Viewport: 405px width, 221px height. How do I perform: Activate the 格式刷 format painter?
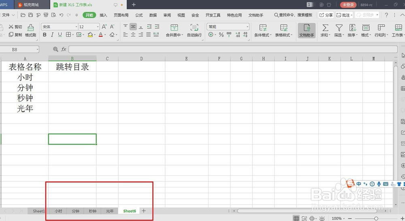30,30
